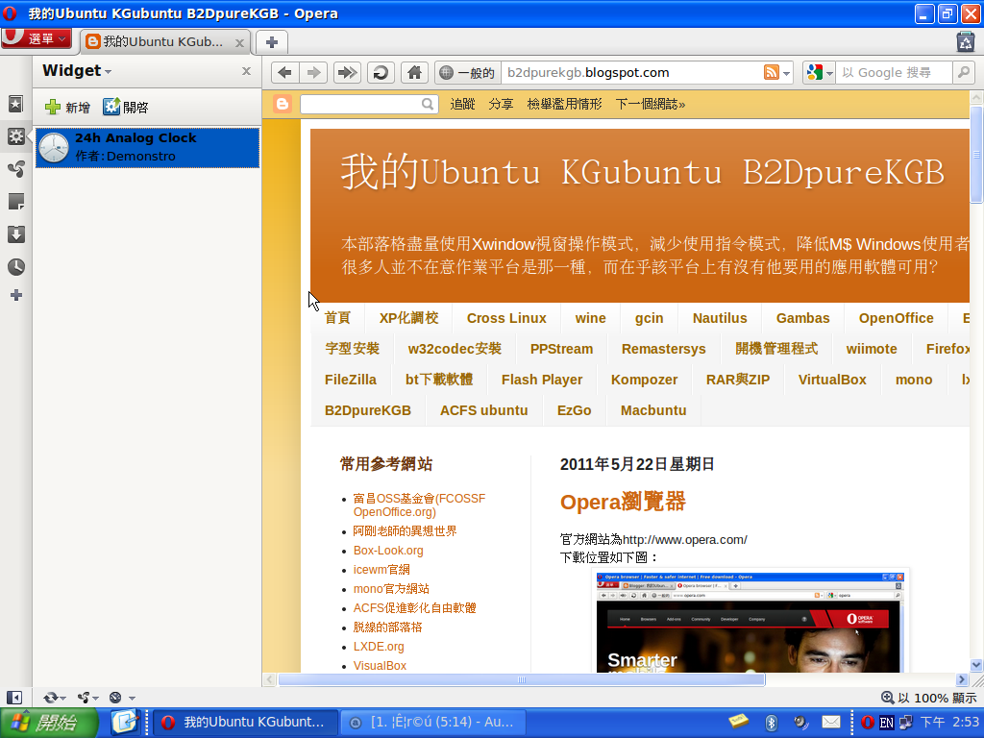Image resolution: width=984 pixels, height=738 pixels.
Task: Open the Remastersys page tab
Action: 663,349
